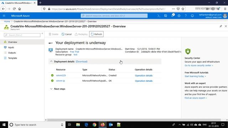Open Outlook from the taskbar
This screenshot has height=128, width=228.
[111, 125]
